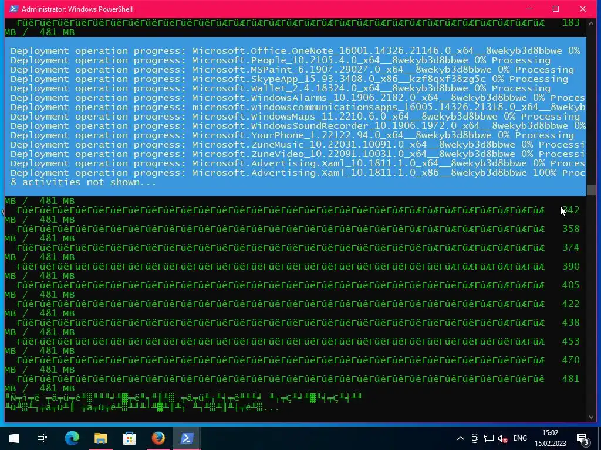
Task: Click the download progress value 438
Action: click(570, 323)
